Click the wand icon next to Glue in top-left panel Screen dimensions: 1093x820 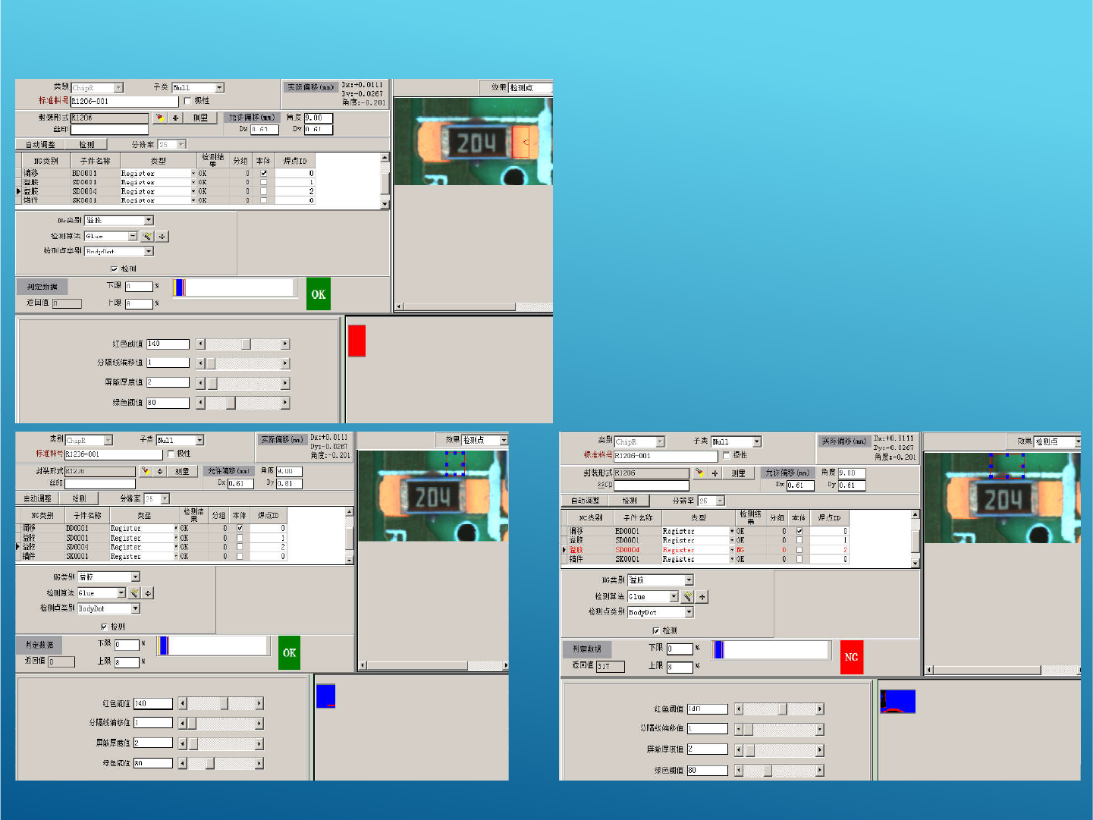147,236
